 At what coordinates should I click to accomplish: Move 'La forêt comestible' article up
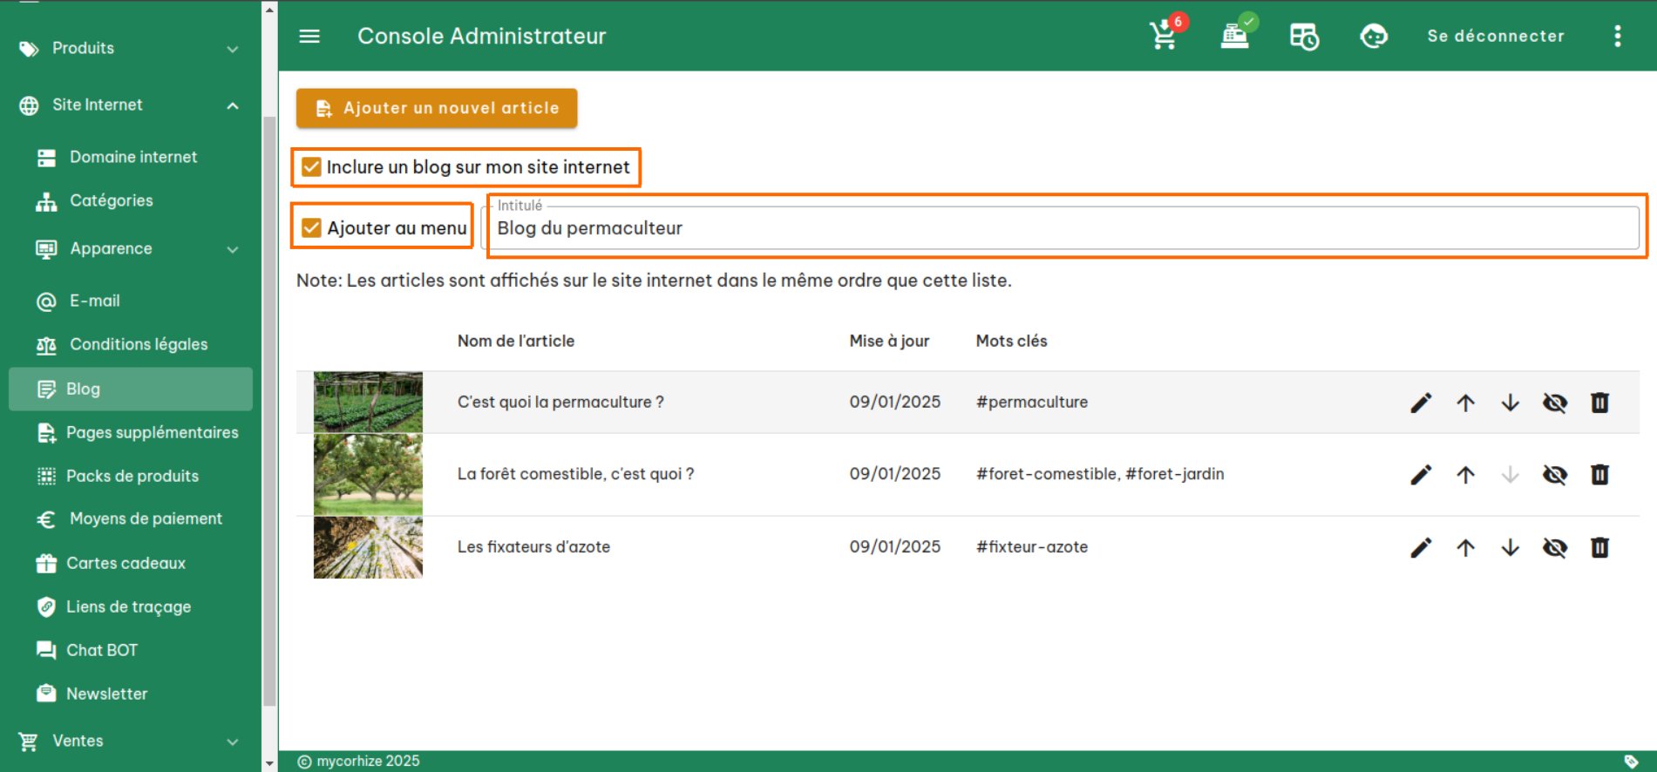[1465, 475]
